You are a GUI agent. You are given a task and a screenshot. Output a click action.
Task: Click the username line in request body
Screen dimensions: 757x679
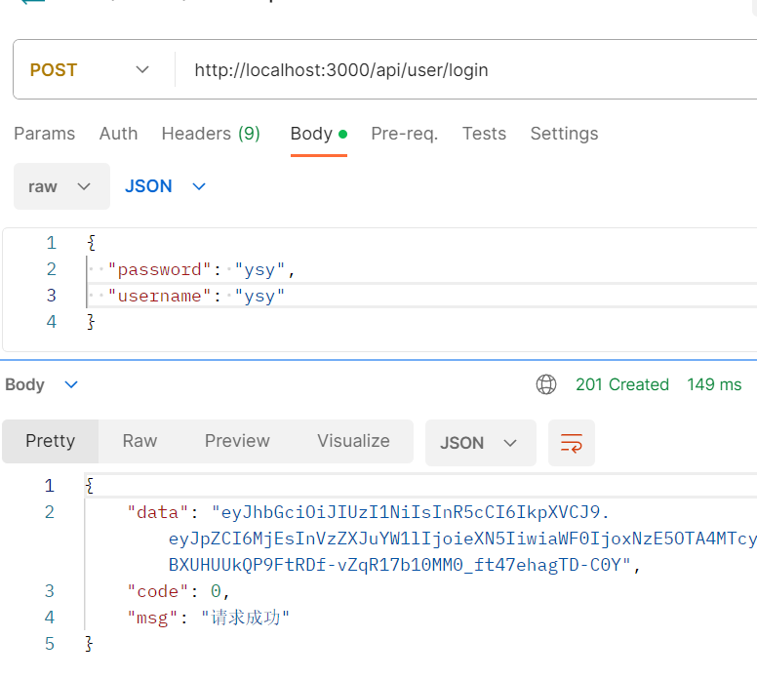pos(195,296)
